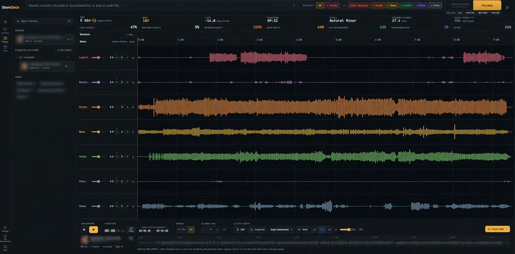Mute the Bass track
The image size is (515, 254).
122,132
